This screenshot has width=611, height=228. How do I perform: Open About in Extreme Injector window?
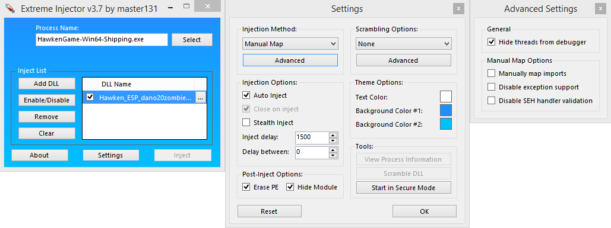[39, 155]
